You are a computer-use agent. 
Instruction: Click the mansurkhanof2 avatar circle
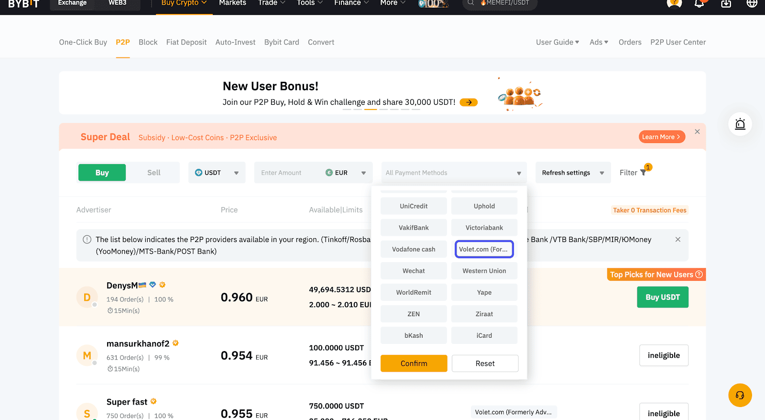[87, 355]
